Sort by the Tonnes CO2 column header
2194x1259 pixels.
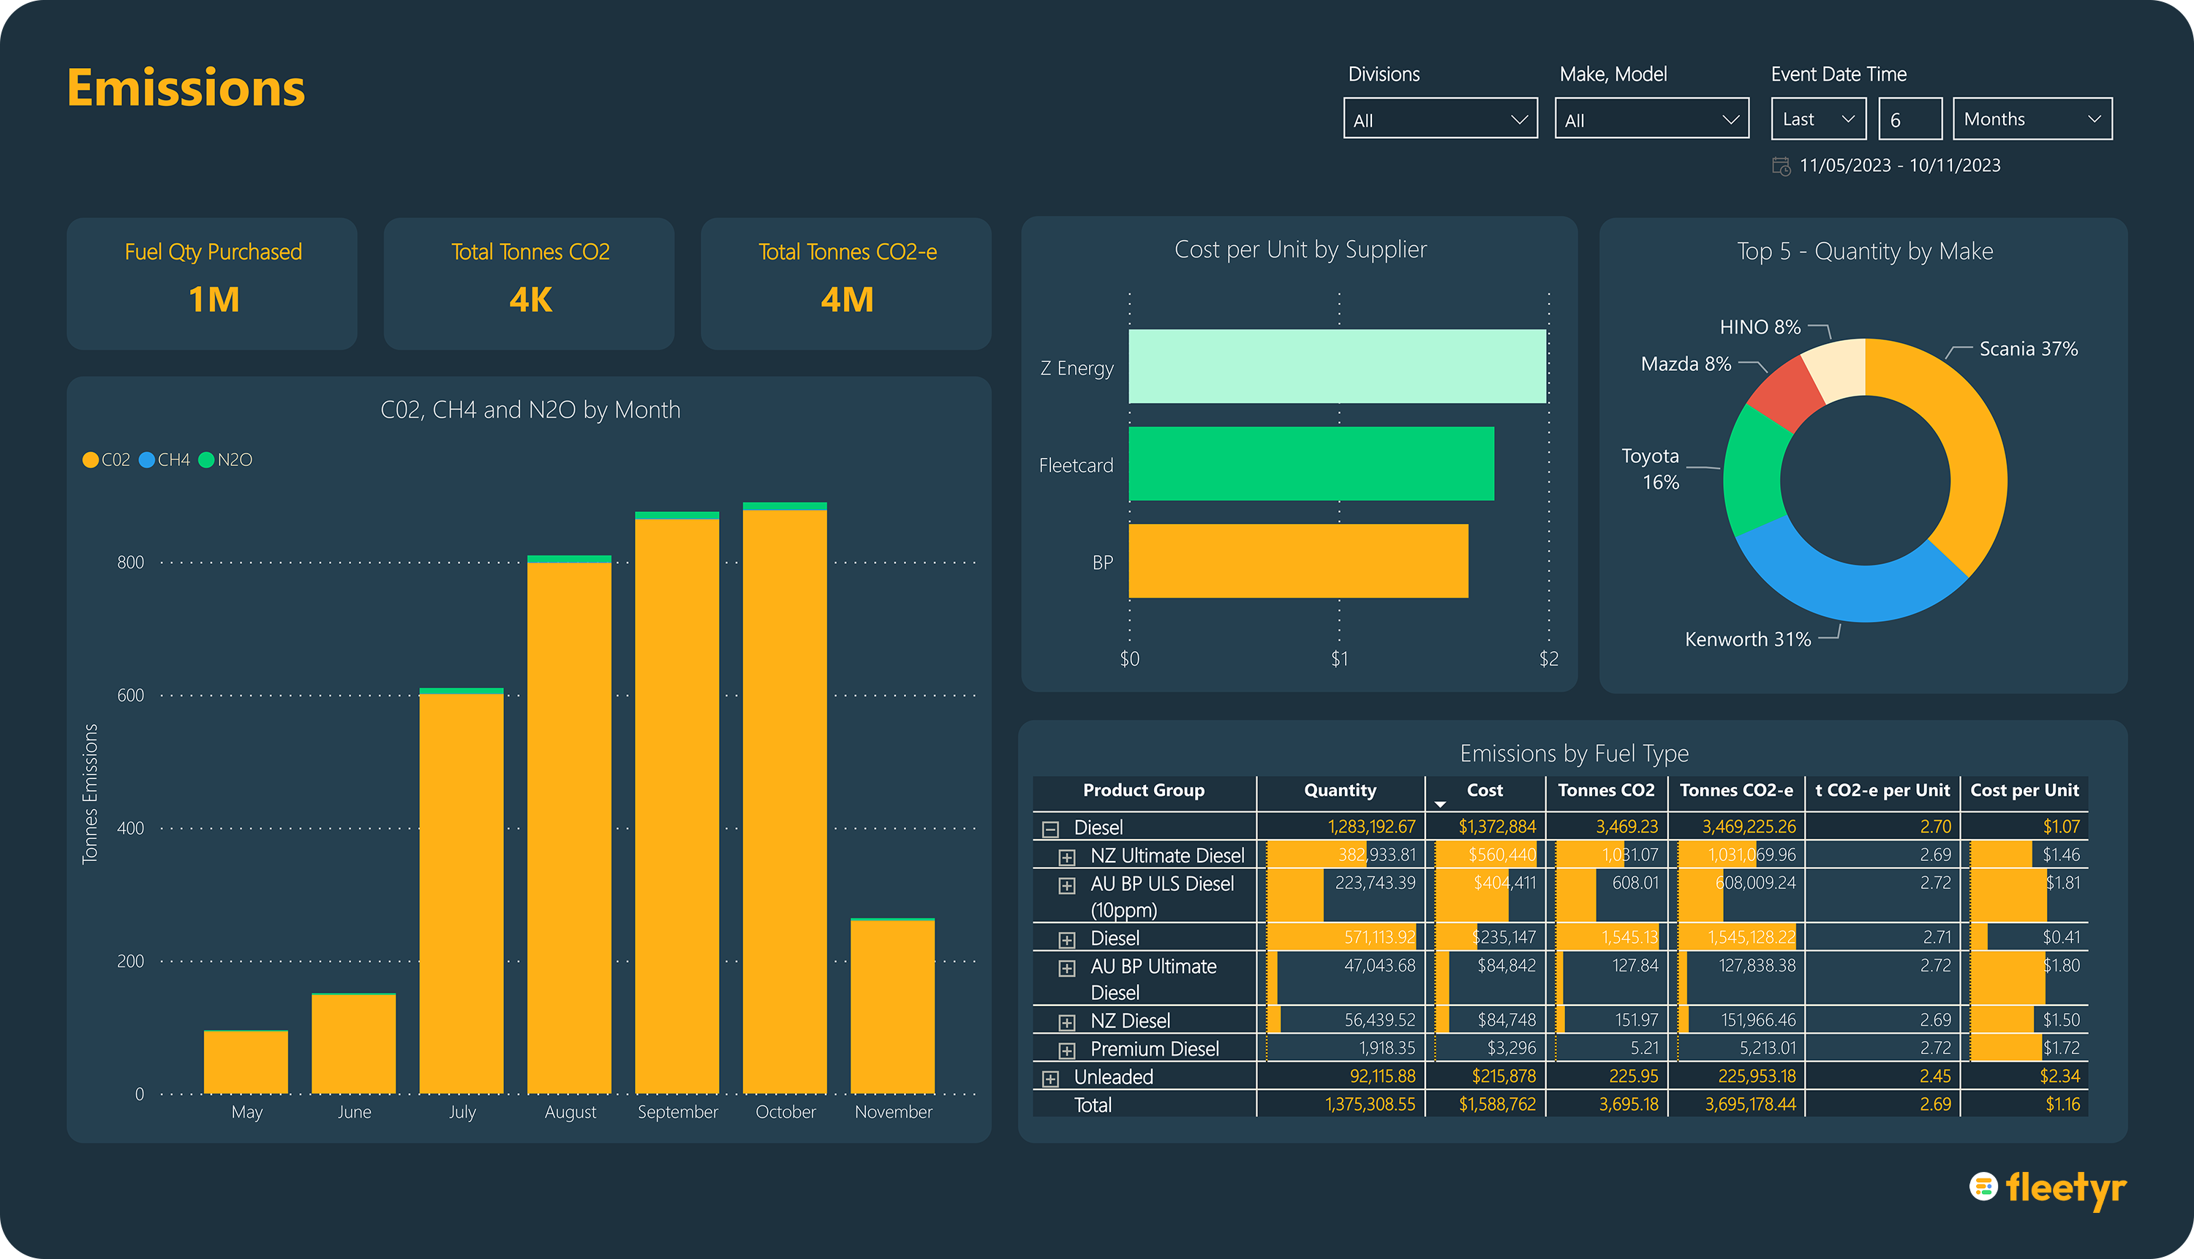pos(1605,790)
